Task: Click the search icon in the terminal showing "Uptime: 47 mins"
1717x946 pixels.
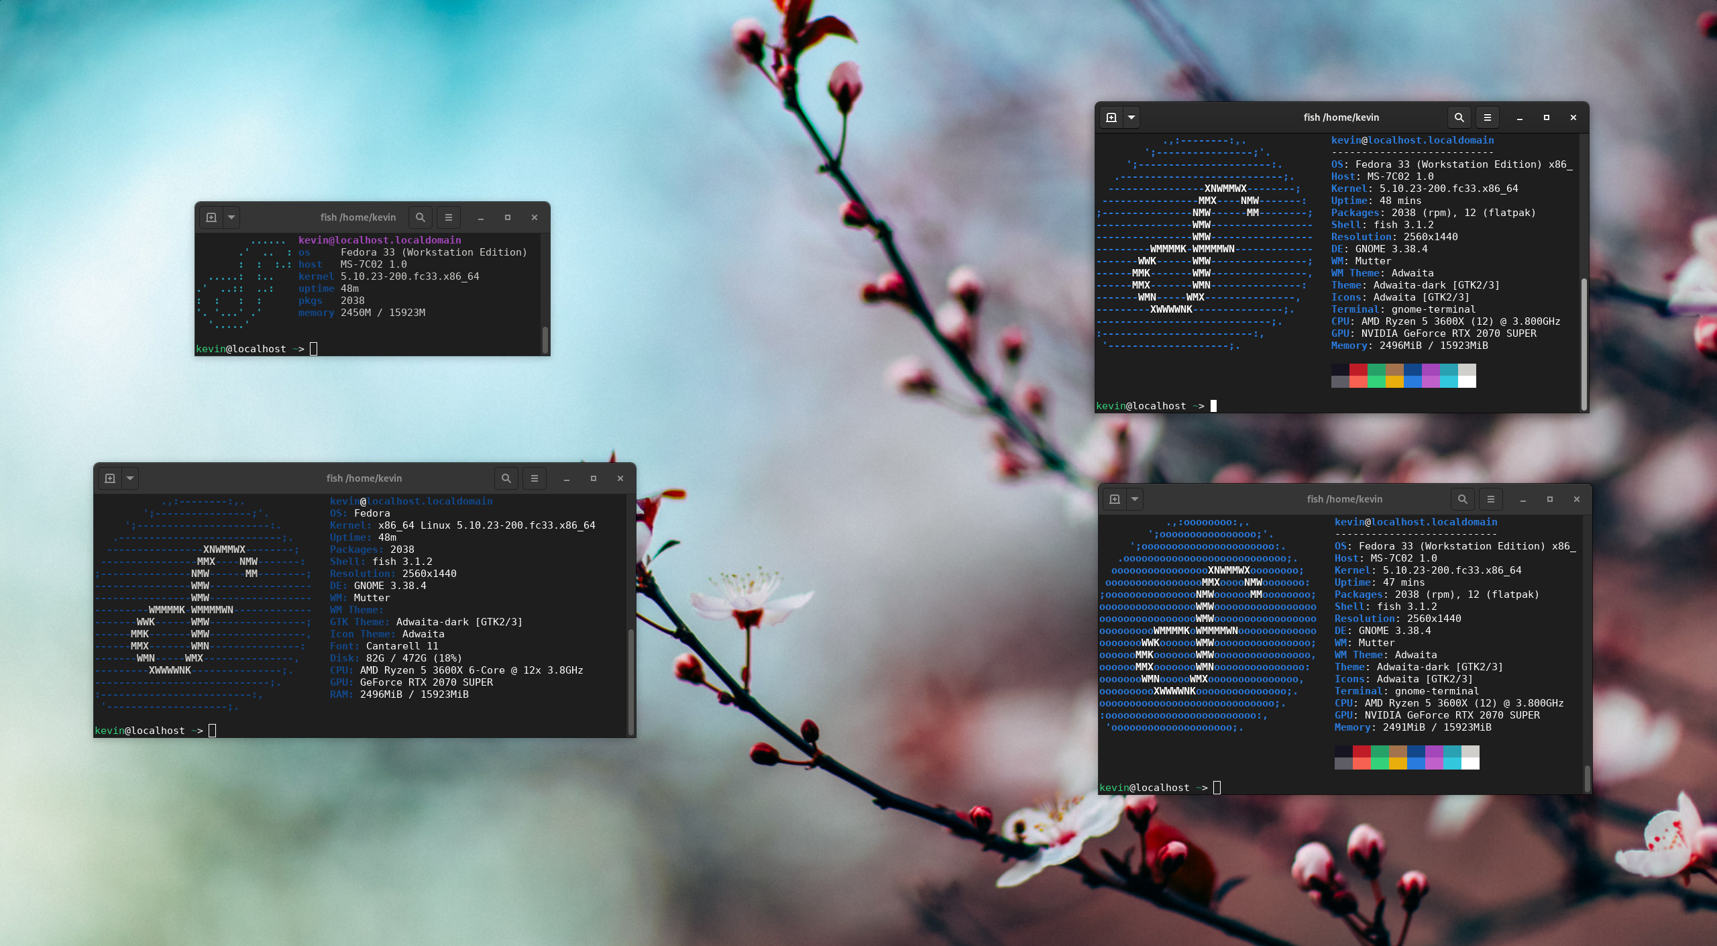Action: [x=1463, y=499]
